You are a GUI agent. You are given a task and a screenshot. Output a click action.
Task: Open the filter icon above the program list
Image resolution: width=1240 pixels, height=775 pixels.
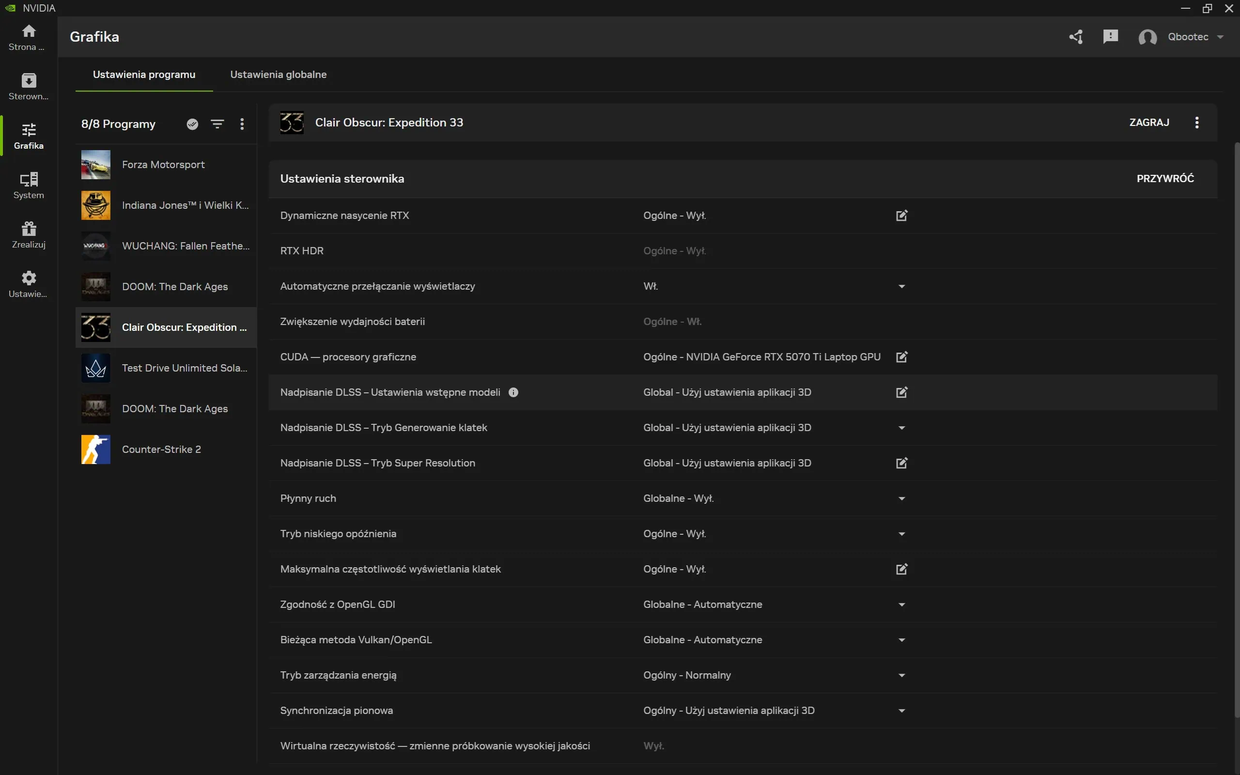(217, 124)
